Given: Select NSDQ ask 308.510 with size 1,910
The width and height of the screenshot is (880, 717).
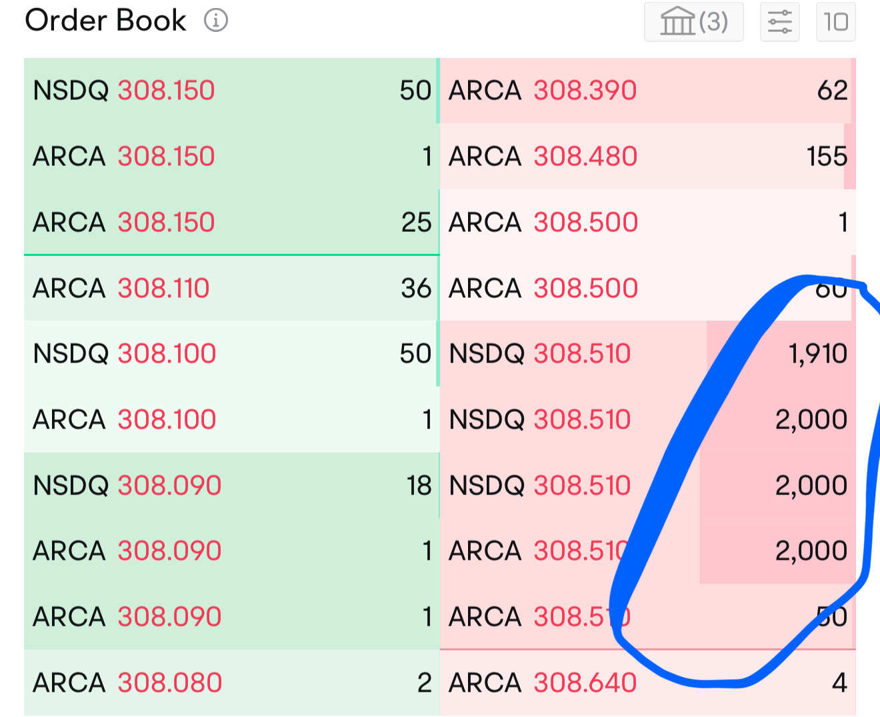Looking at the screenshot, I should [x=647, y=354].
